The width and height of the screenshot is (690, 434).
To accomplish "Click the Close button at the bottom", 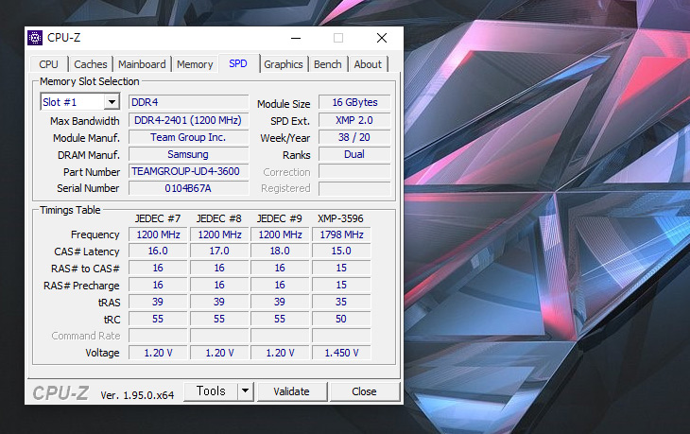I will point(364,391).
